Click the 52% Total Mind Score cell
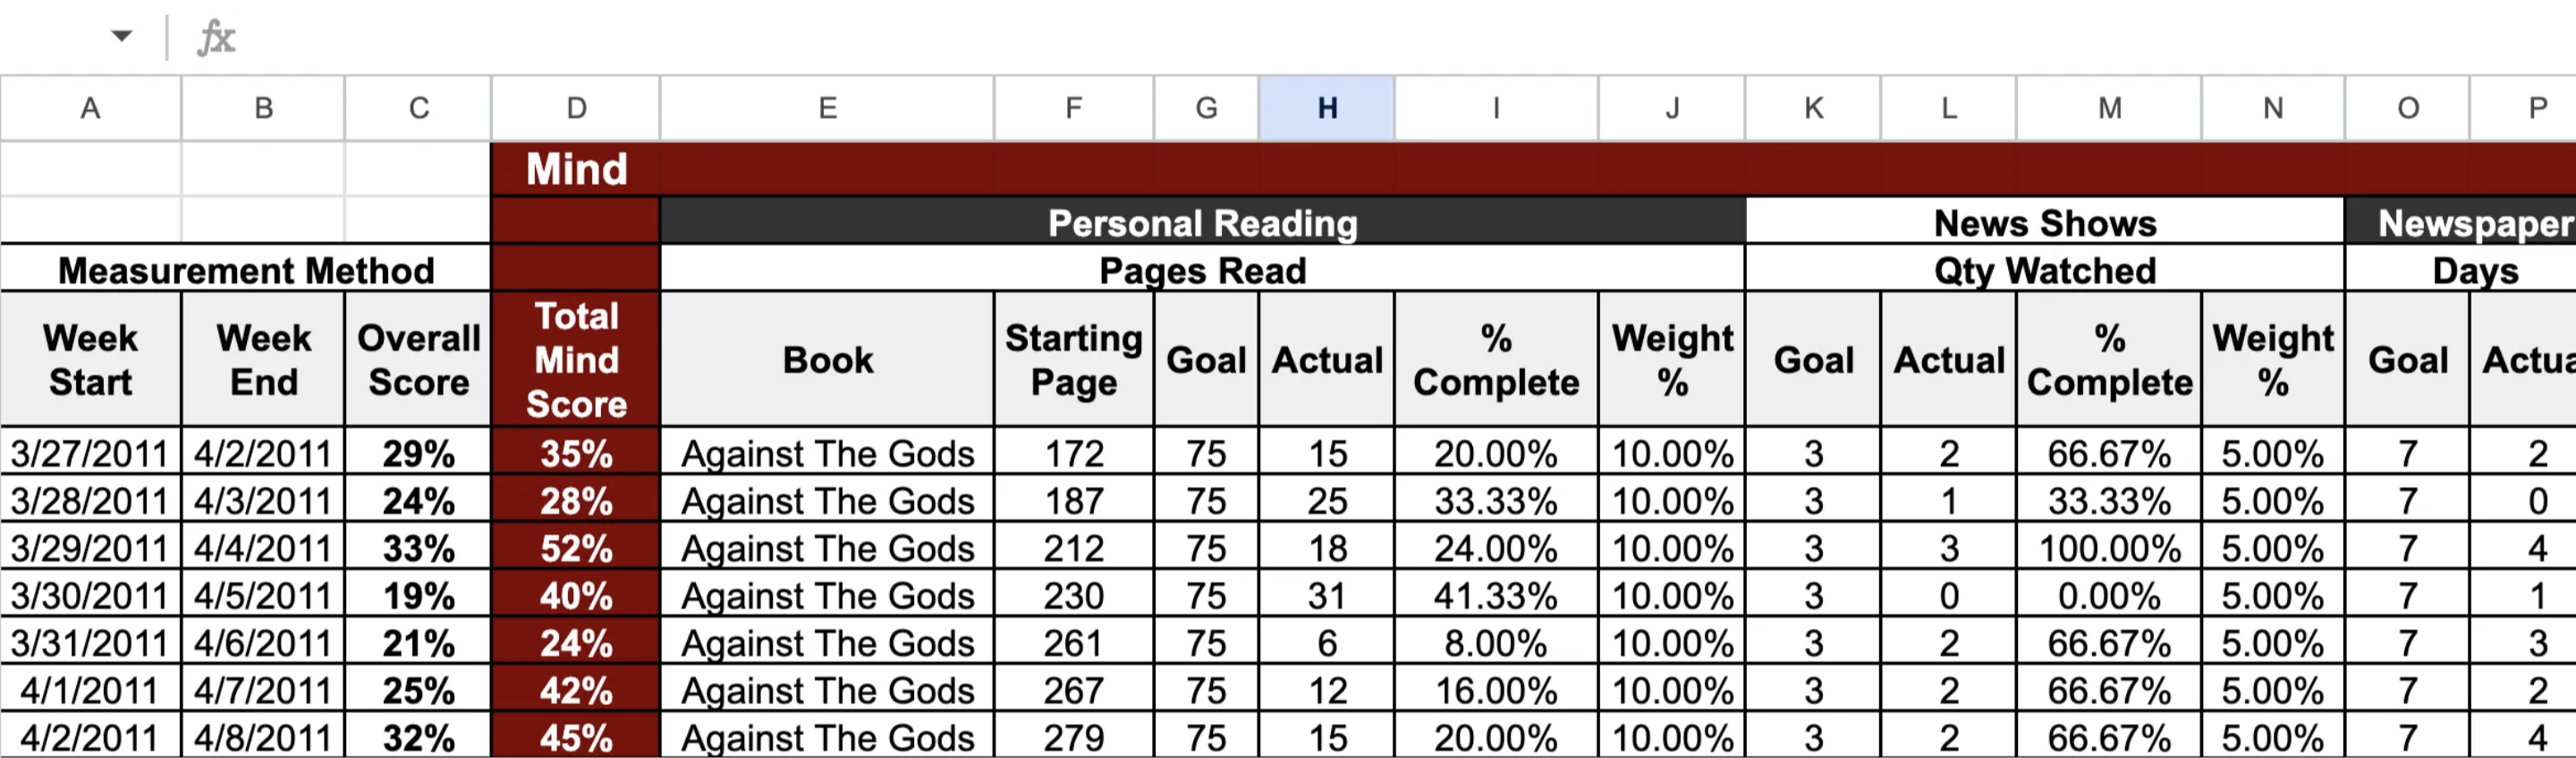 coord(576,548)
